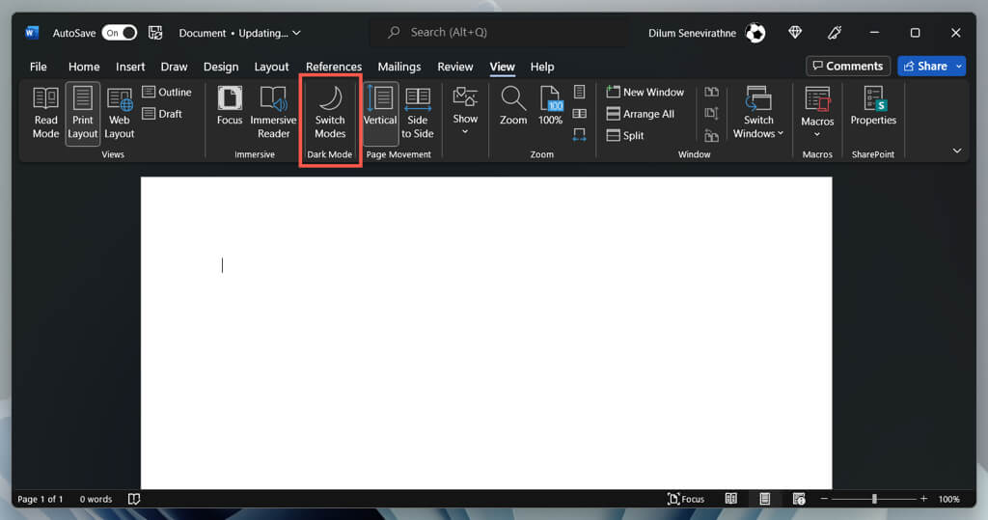
Task: Switch to the Draw tab
Action: [x=174, y=67]
